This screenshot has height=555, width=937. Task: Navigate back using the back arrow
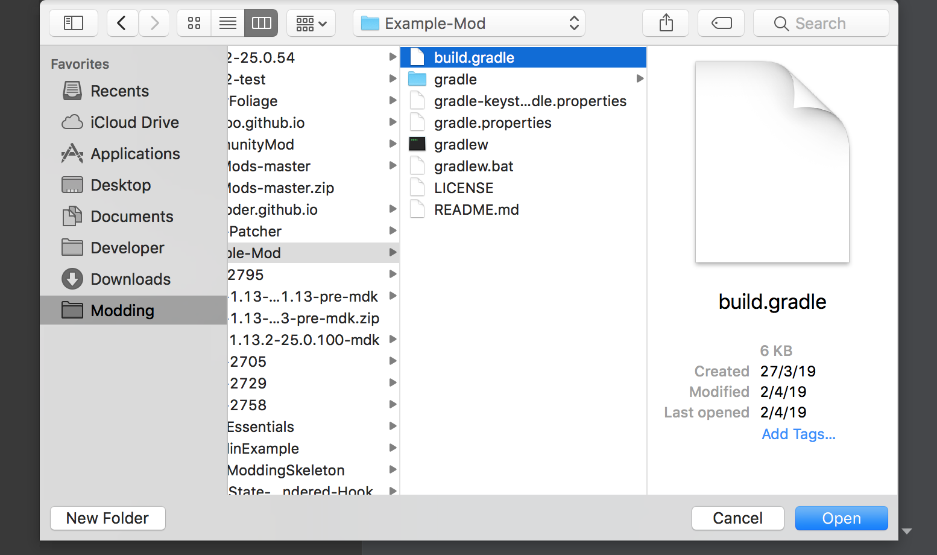[x=122, y=23]
